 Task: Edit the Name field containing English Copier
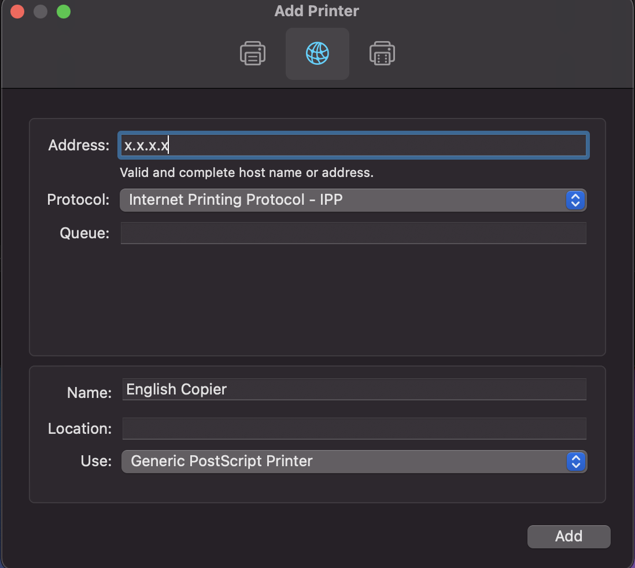353,389
